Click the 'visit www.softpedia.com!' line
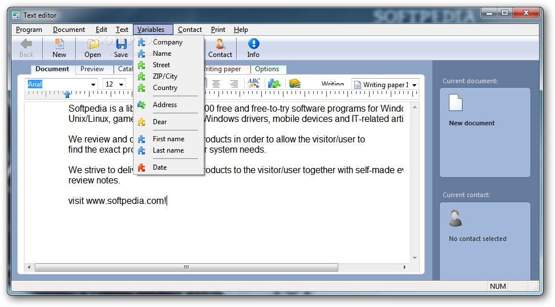This screenshot has width=555, height=307. click(118, 200)
